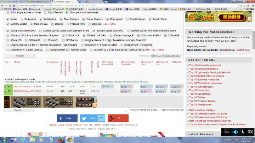Viewport: 255px width, 143px height.
Task: Expand the overlay panel side arrow
Action: (x=222, y=132)
